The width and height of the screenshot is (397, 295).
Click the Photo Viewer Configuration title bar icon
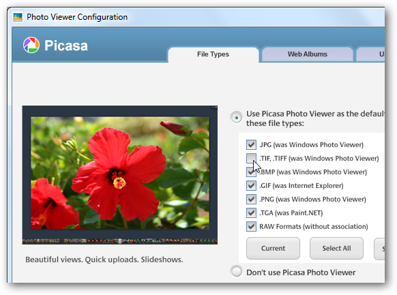[18, 17]
